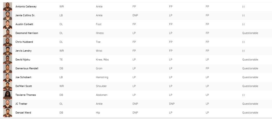Click Jarvis Landry's headshot thumbnail

[x=8, y=51]
